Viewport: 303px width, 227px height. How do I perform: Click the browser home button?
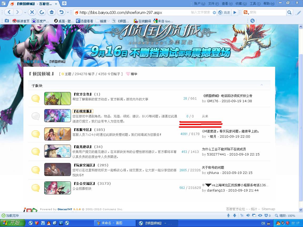(52, 12)
